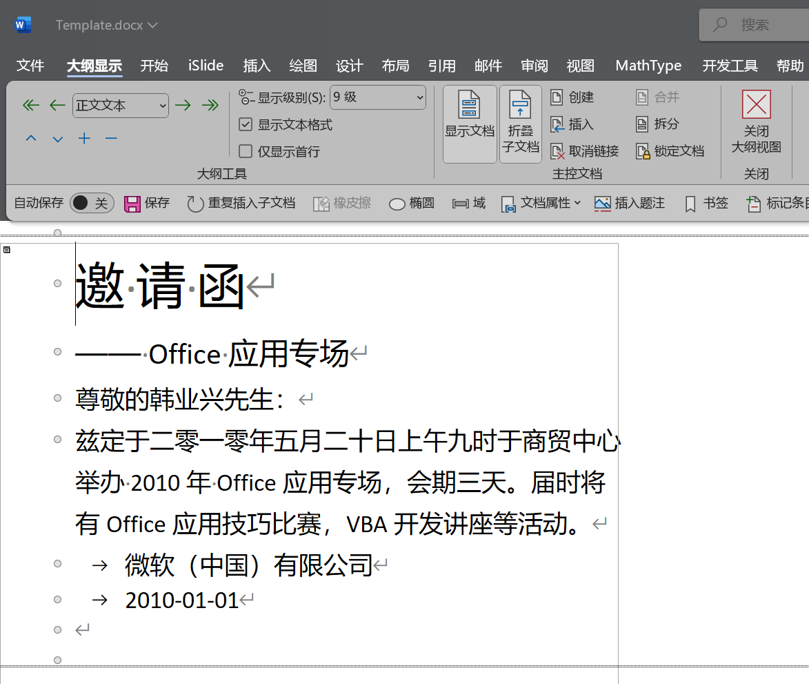Open the Mailings (邮件) tab
This screenshot has width=809, height=684.
(488, 66)
